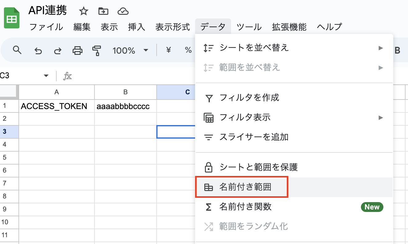
Task: Select column C header
Action: click(176, 92)
